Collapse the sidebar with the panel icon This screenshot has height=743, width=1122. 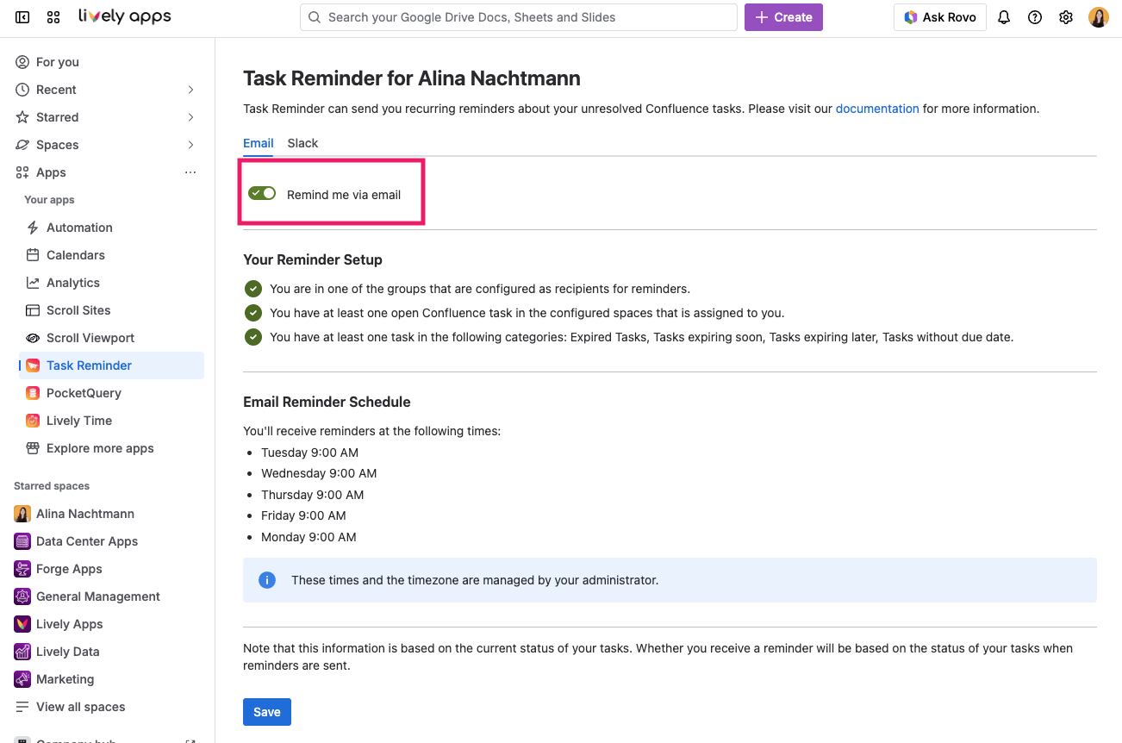(22, 16)
